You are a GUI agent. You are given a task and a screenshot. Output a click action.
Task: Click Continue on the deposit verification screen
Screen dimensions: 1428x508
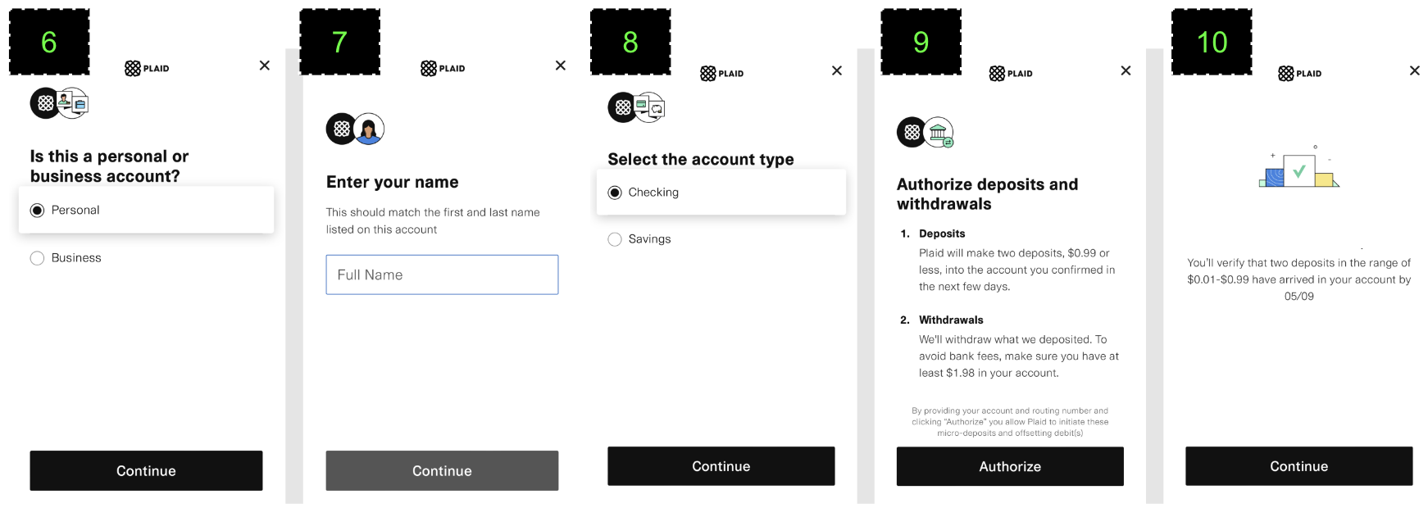[1298, 465]
